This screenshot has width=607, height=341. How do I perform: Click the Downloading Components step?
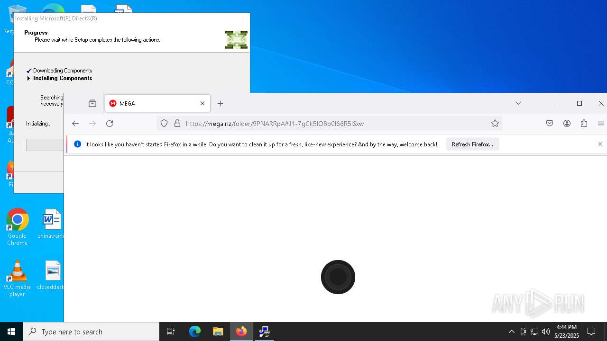click(63, 71)
